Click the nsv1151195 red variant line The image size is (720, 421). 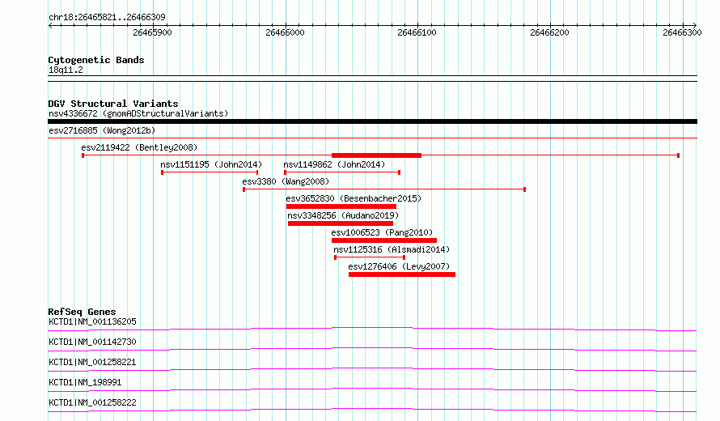[x=210, y=172]
